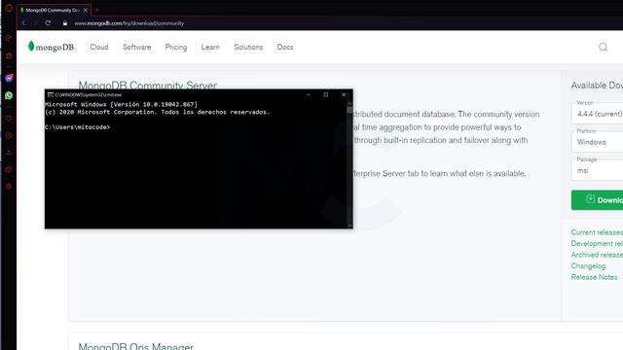The width and height of the screenshot is (623, 350).
Task: Open the Changelog link
Action: click(588, 265)
